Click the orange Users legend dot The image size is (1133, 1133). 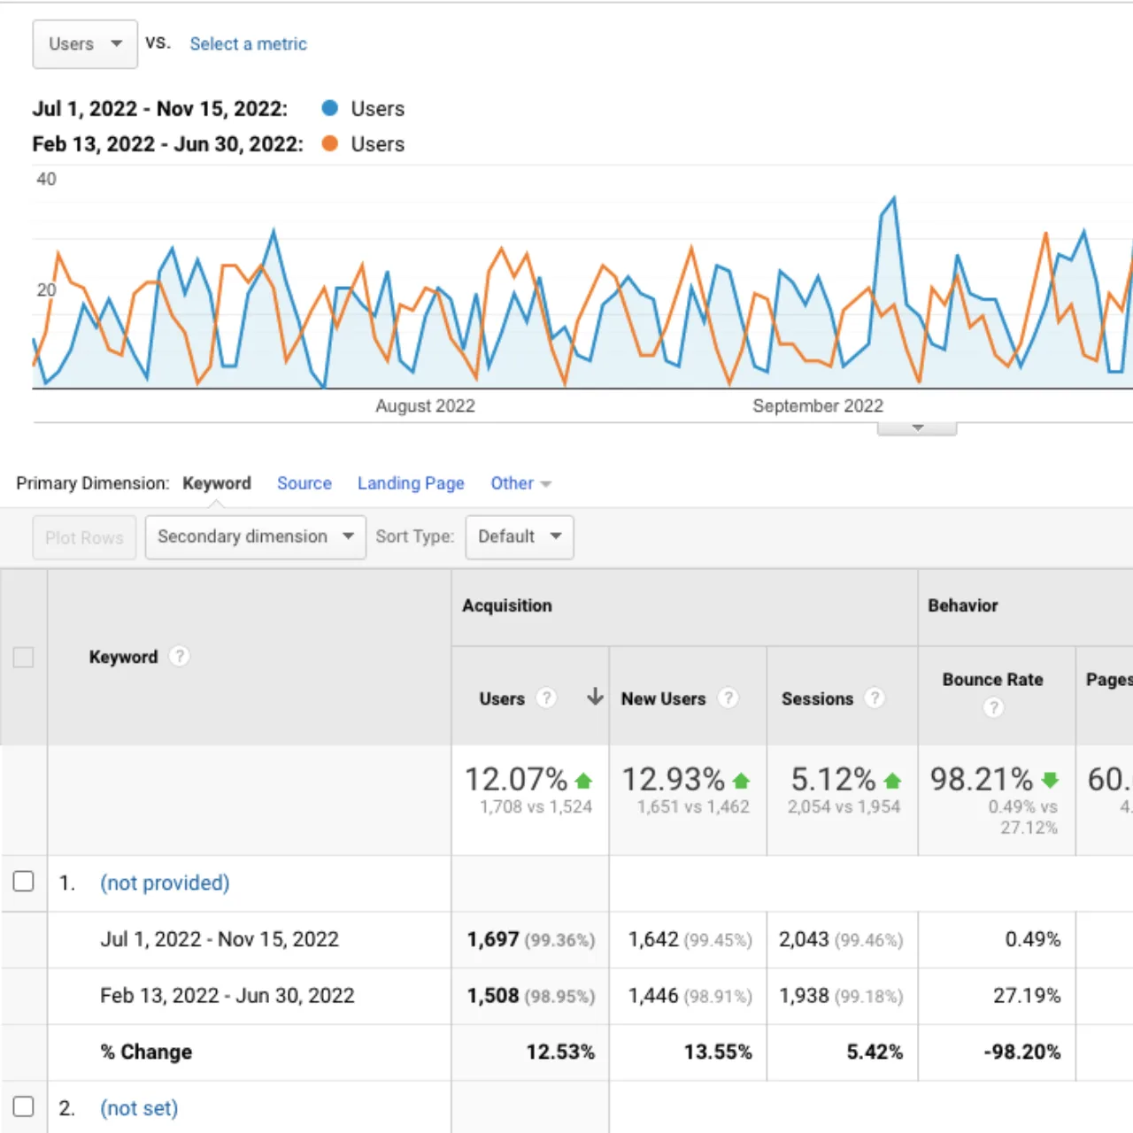pyautogui.click(x=330, y=143)
